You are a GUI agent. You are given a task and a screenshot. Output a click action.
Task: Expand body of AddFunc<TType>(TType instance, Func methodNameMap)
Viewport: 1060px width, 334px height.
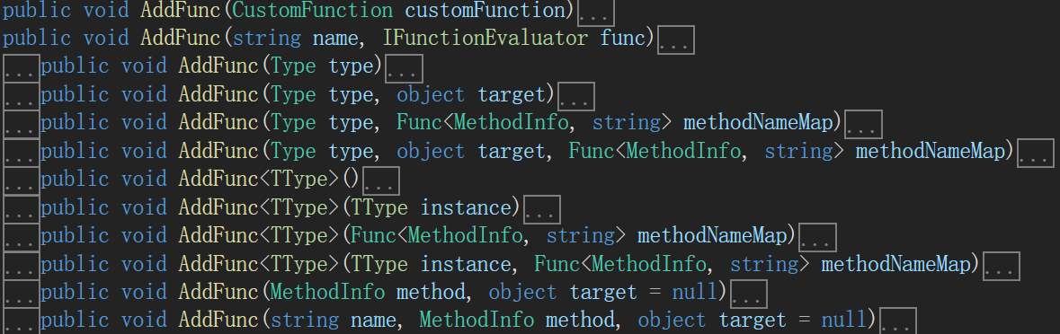pos(1002,266)
